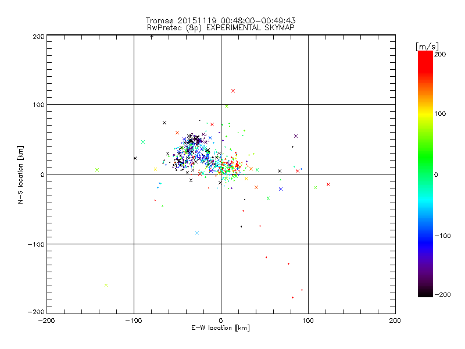Viewport: 465px width, 349px height.
Task: Click the 'N-S location [km]' axis label
Action: pos(20,174)
